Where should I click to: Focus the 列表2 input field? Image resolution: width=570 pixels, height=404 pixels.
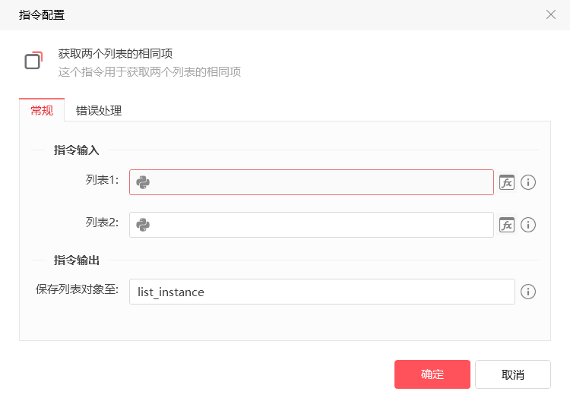[x=312, y=225]
